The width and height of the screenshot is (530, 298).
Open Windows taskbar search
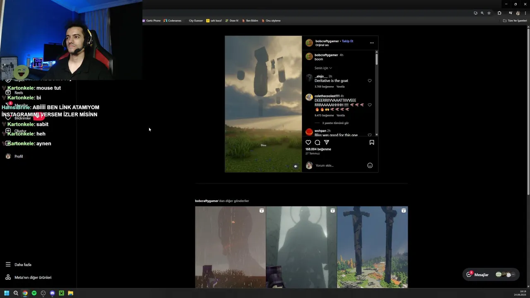[16, 293]
